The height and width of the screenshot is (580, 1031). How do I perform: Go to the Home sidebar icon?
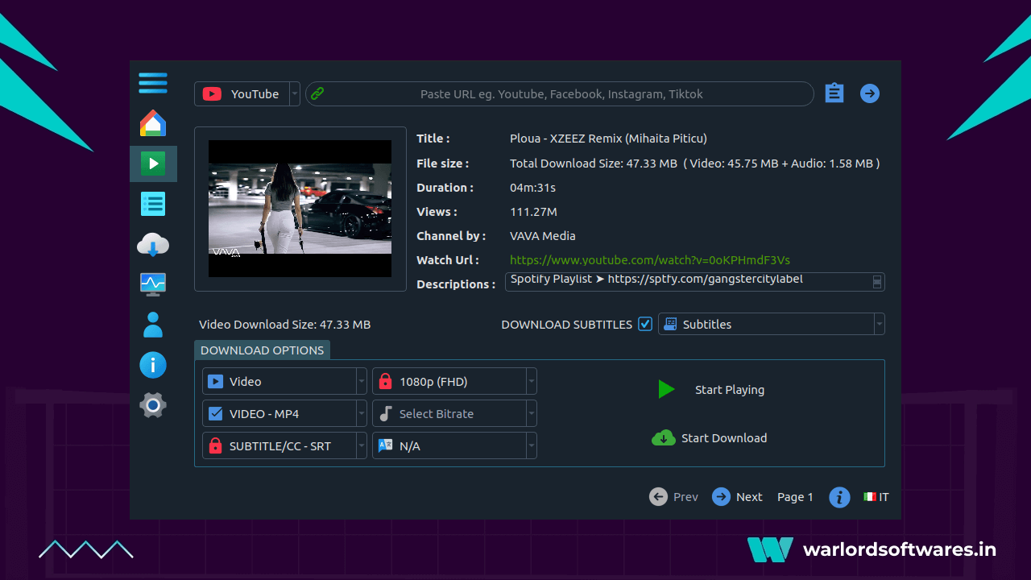click(153, 123)
